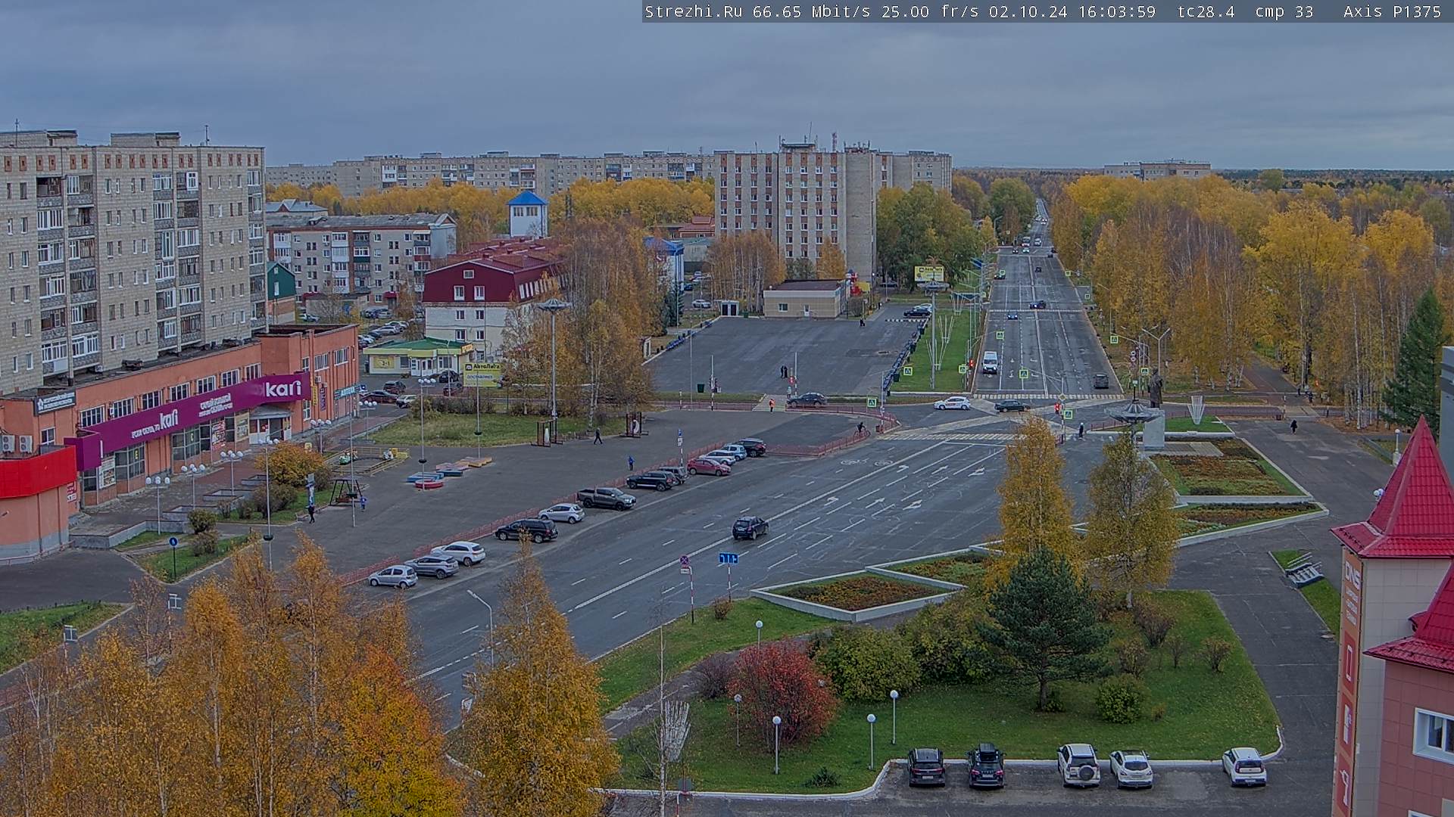Click the 16:03:59 time stamp
The image size is (1454, 817).
[x=1118, y=11]
